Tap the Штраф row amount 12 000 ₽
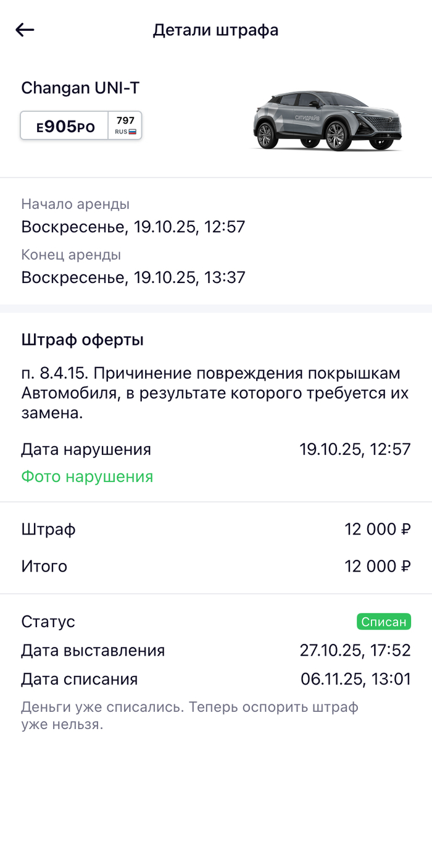This screenshot has height=857, width=432. click(378, 530)
